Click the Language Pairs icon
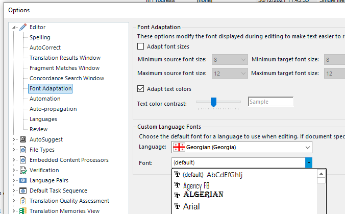 [23, 180]
